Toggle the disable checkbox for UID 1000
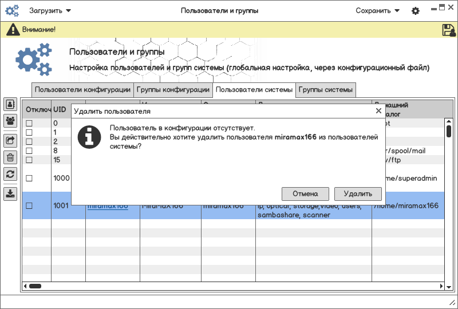Image resolution: width=458 pixels, height=309 pixels. pos(29,178)
